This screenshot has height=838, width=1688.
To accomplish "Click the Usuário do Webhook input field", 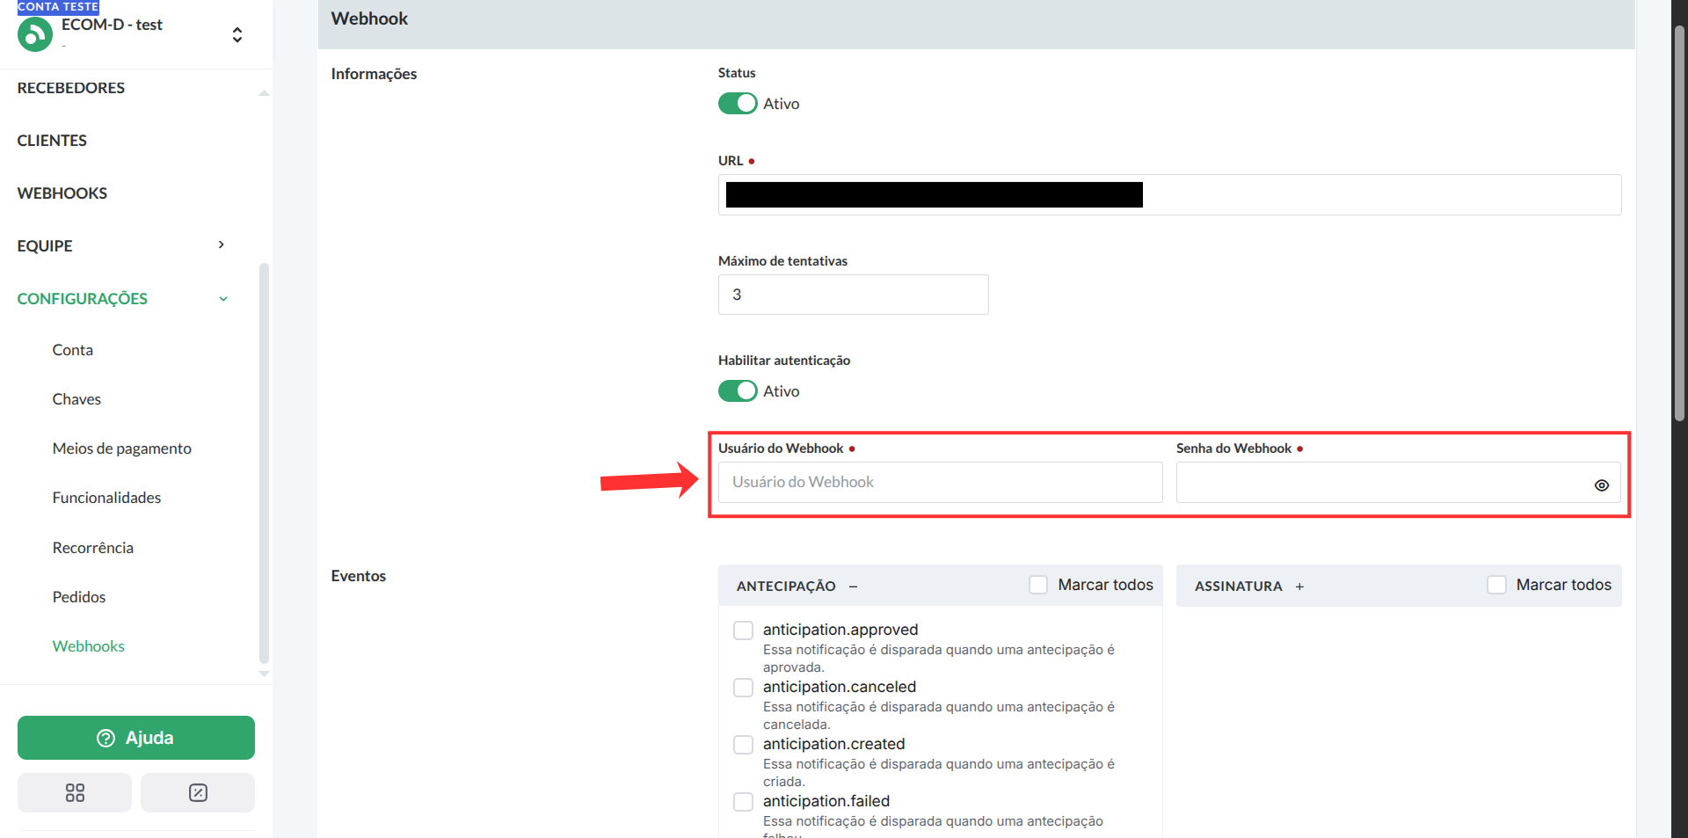I will pos(940,483).
